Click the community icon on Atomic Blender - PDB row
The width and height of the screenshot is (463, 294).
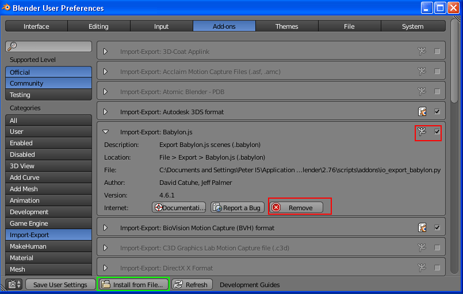pyautogui.click(x=422, y=91)
